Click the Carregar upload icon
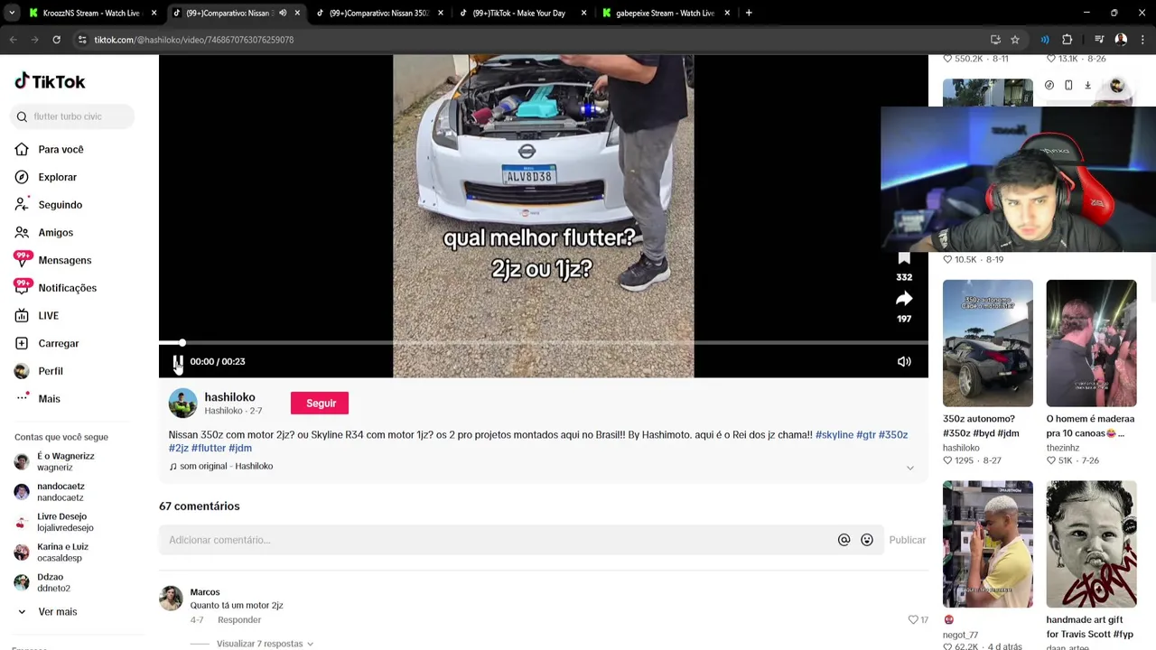 22,343
